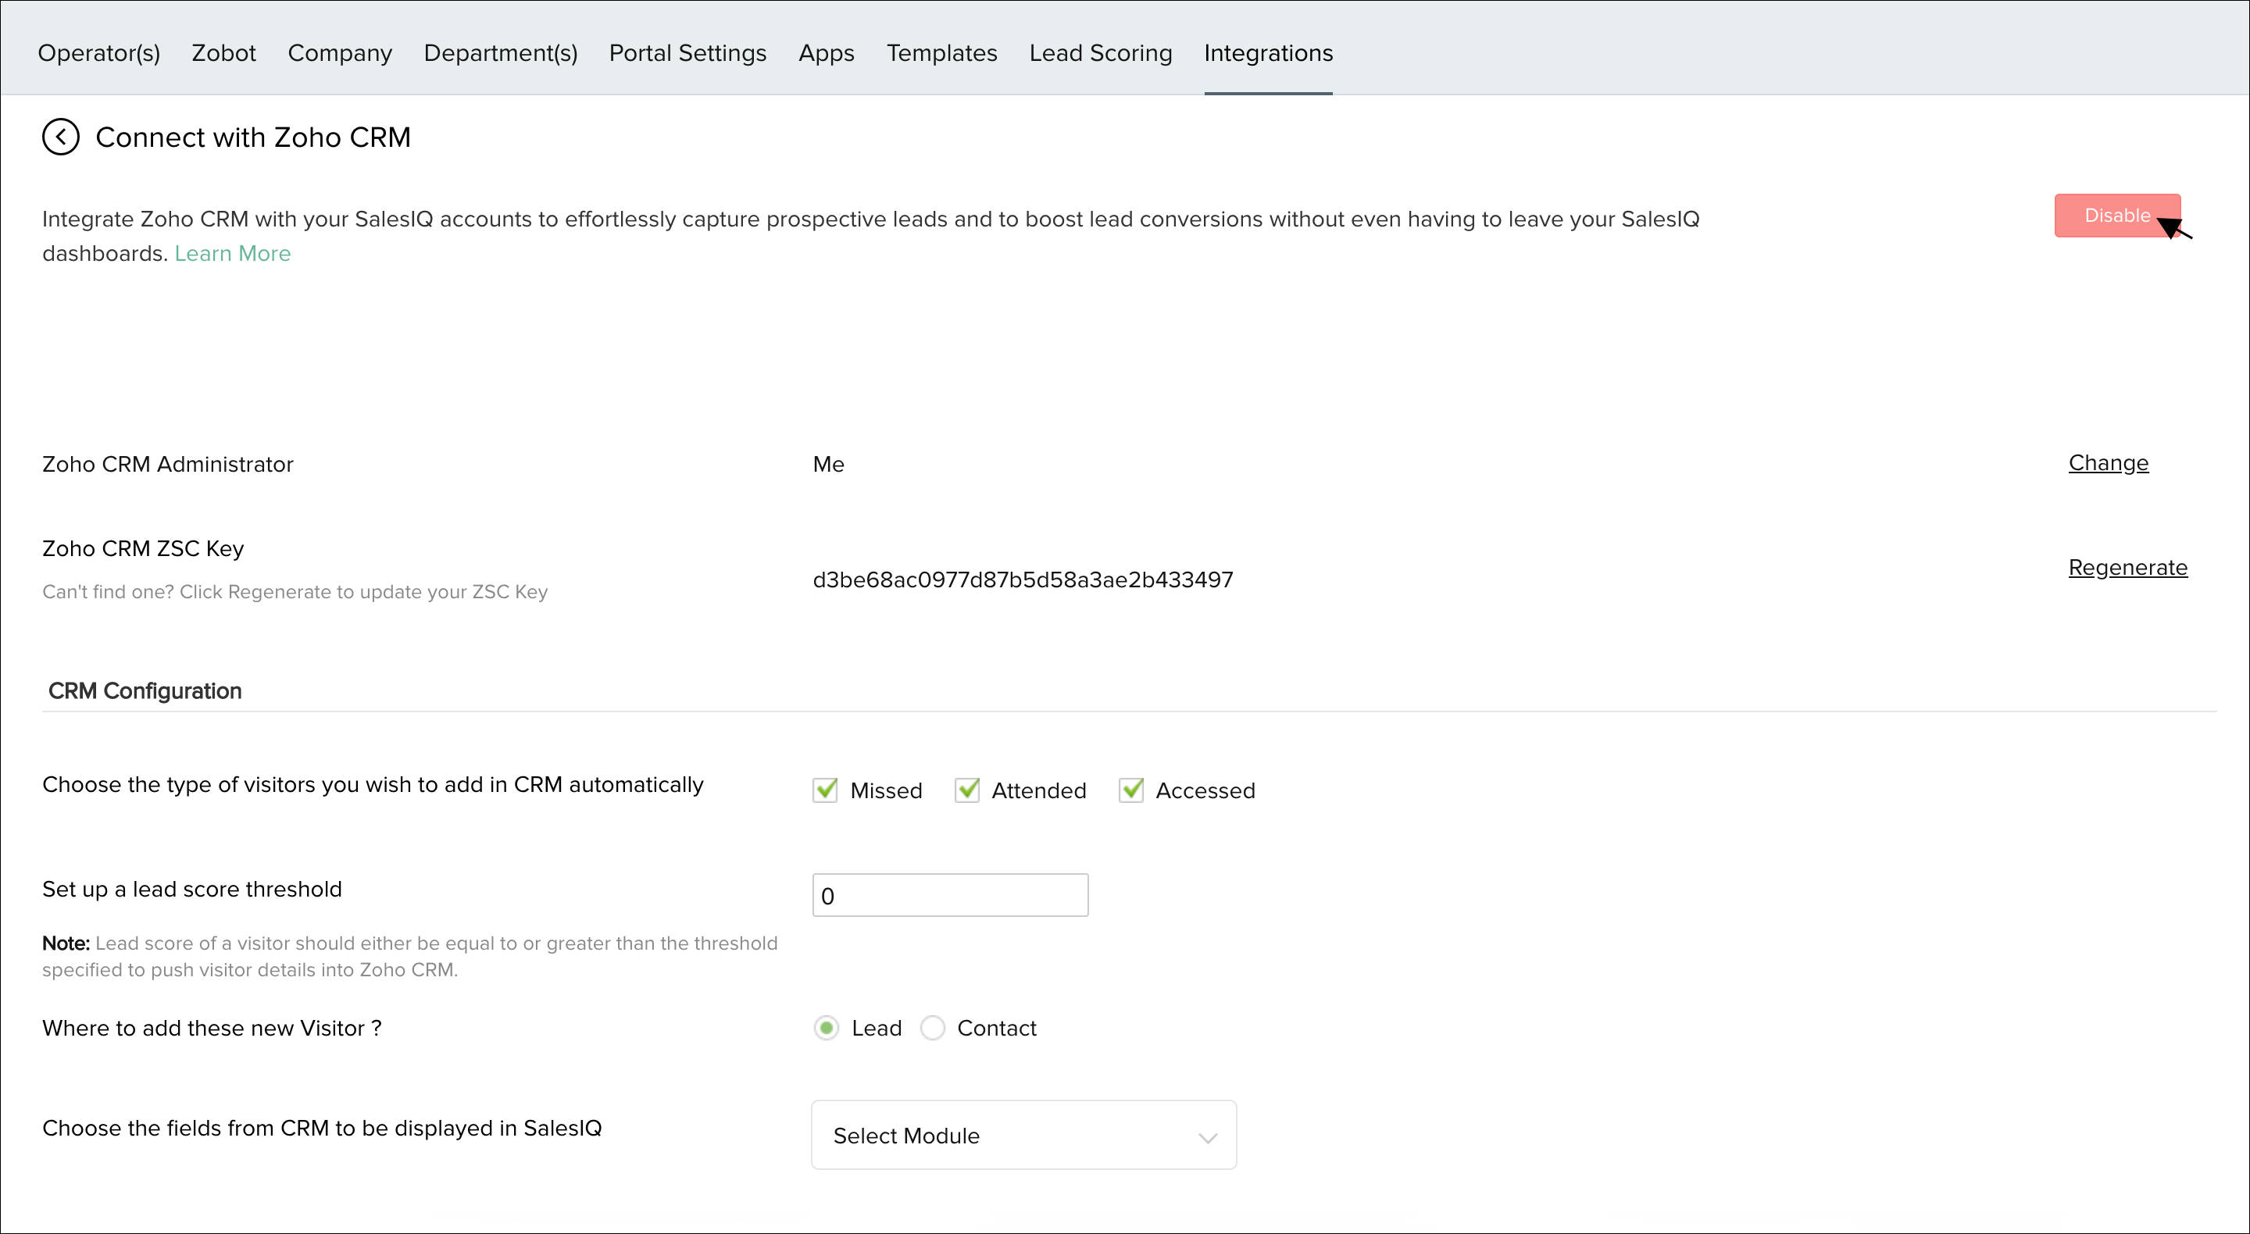Open the Select Module dropdown
This screenshot has width=2250, height=1234.
click(x=1023, y=1136)
